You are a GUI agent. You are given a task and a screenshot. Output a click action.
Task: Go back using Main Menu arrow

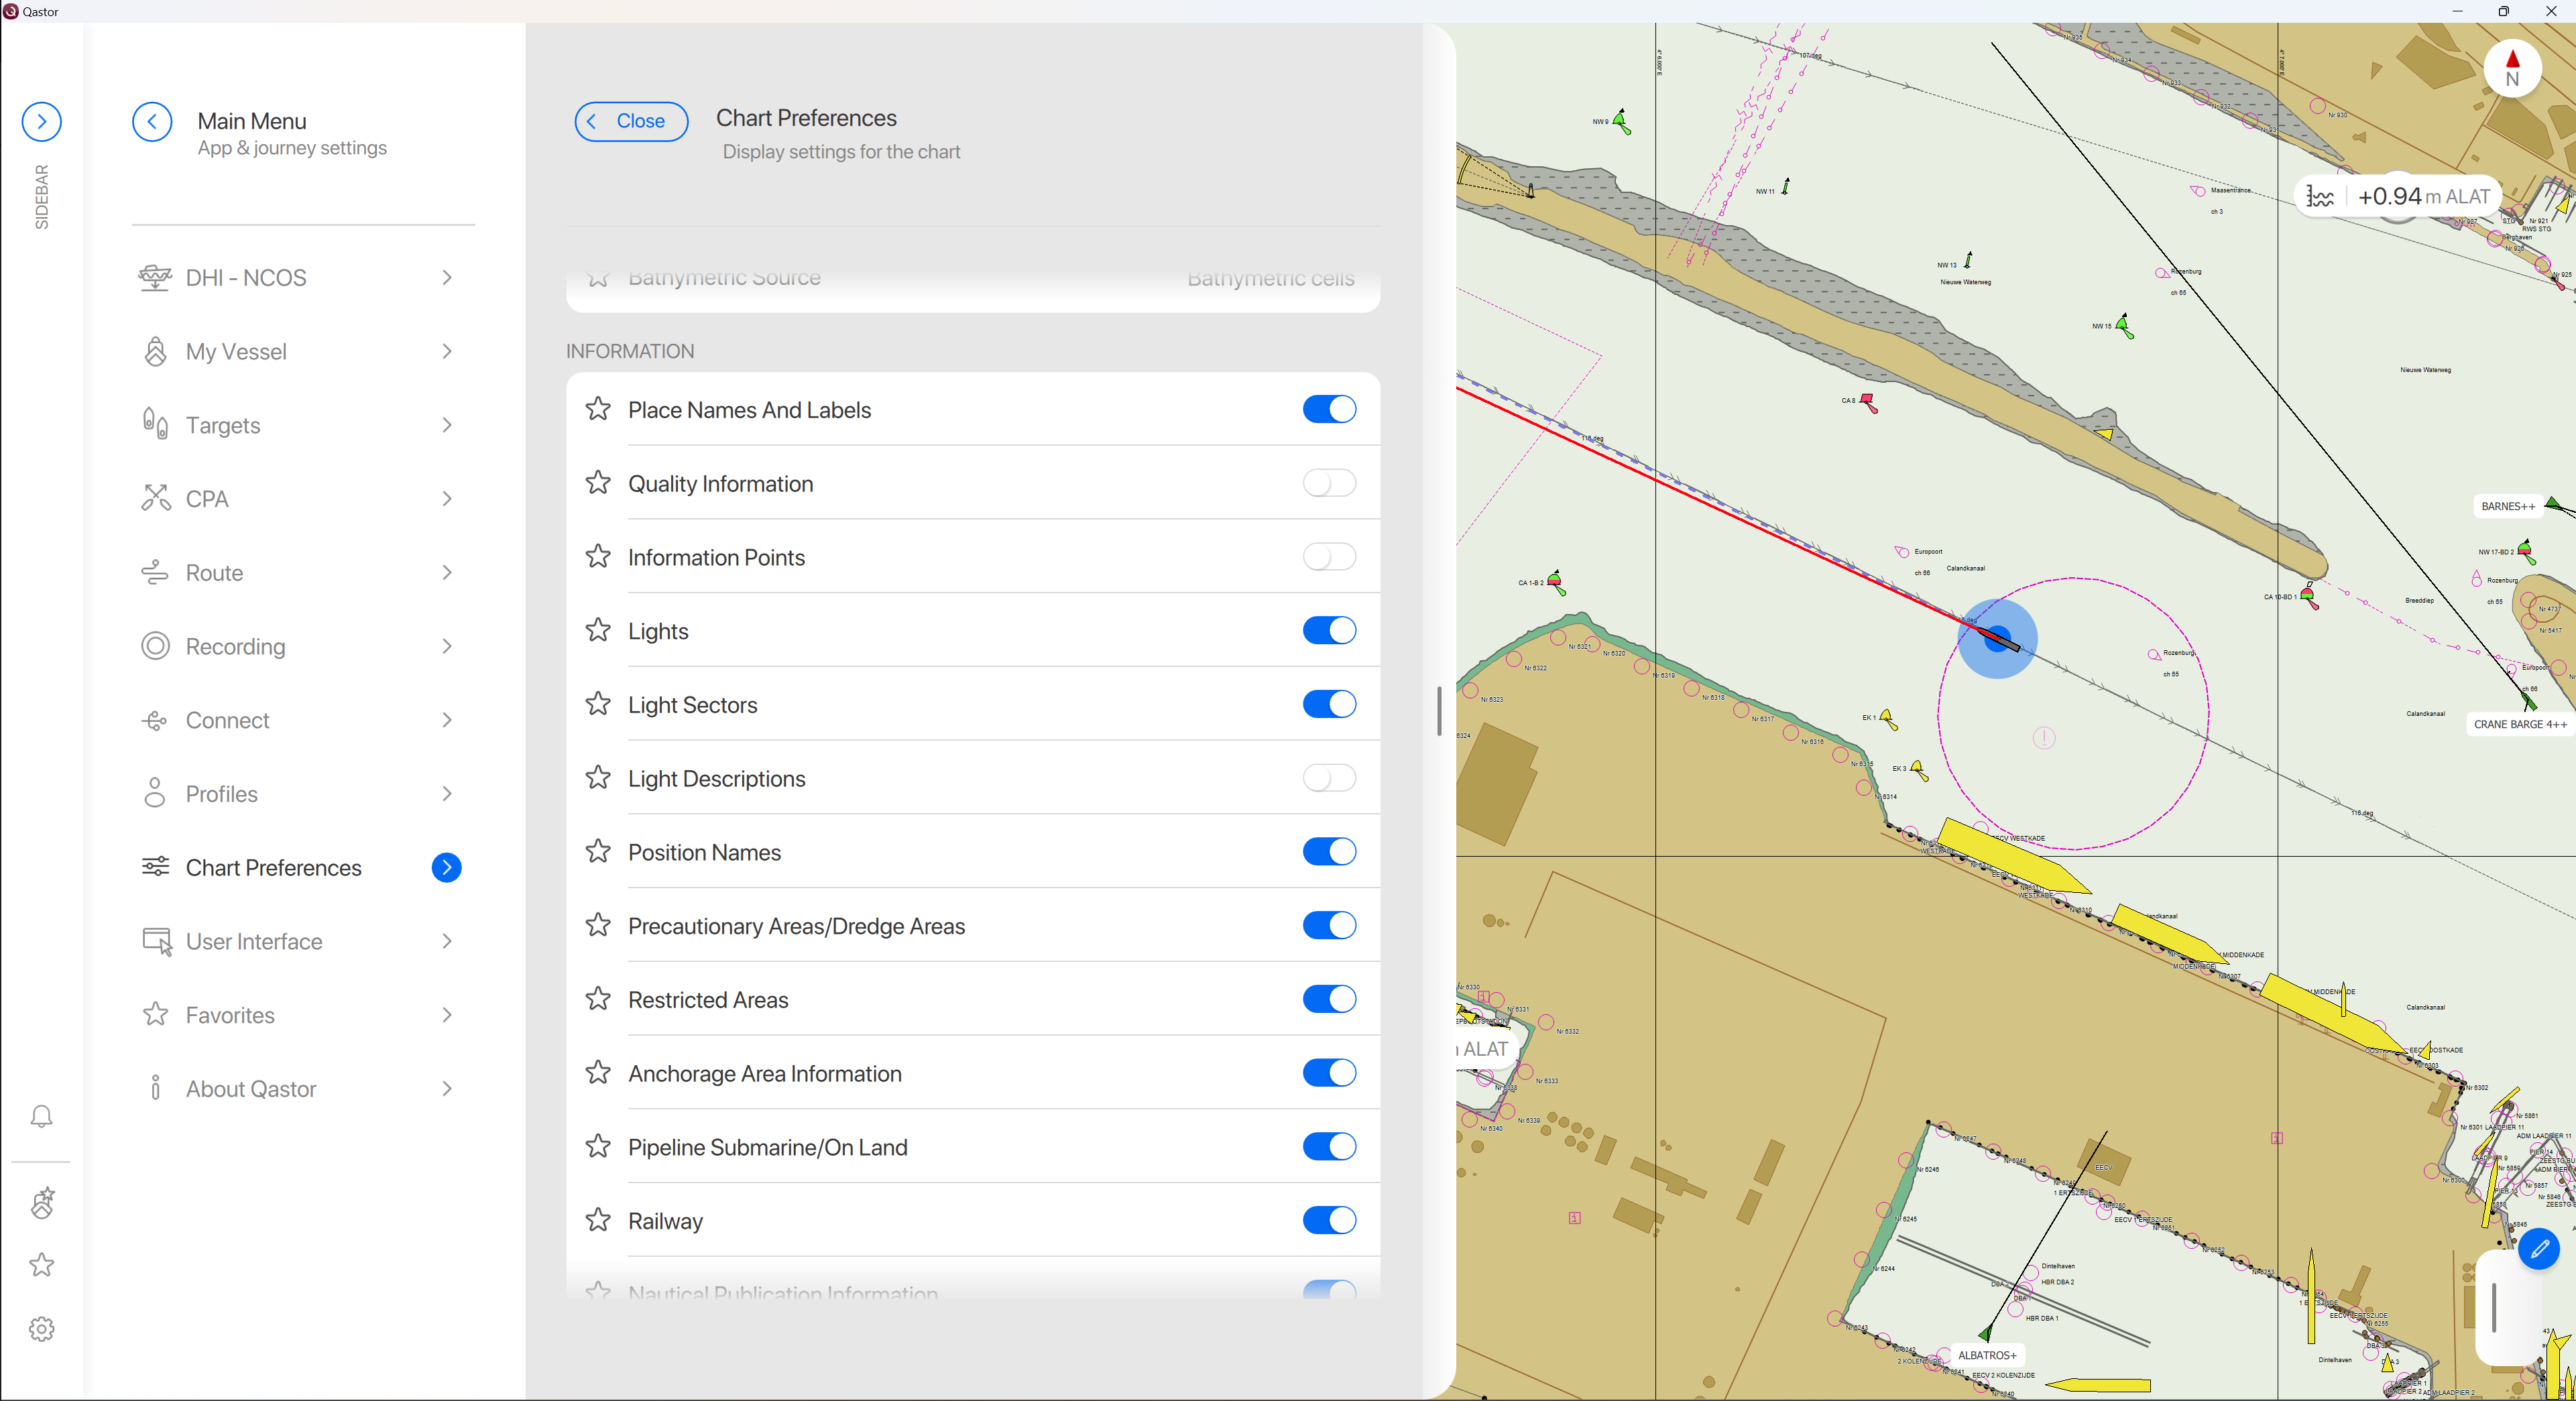(152, 122)
